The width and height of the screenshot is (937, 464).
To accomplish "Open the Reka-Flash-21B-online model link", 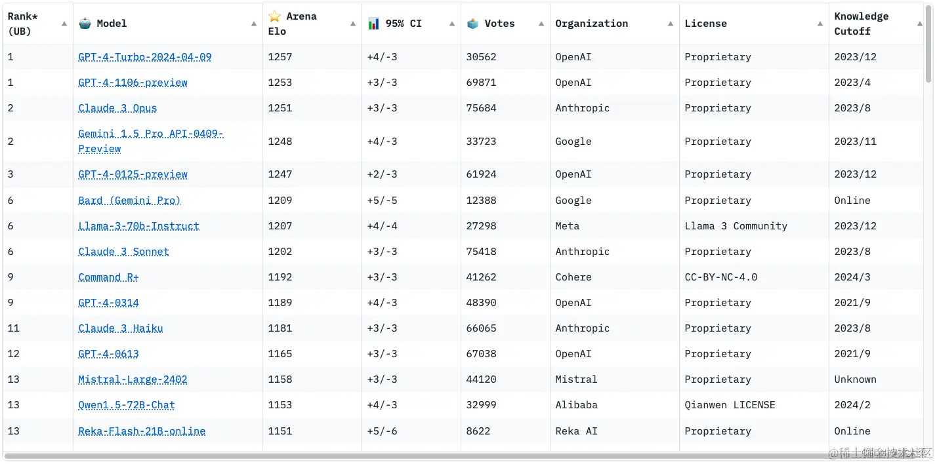I will [142, 431].
